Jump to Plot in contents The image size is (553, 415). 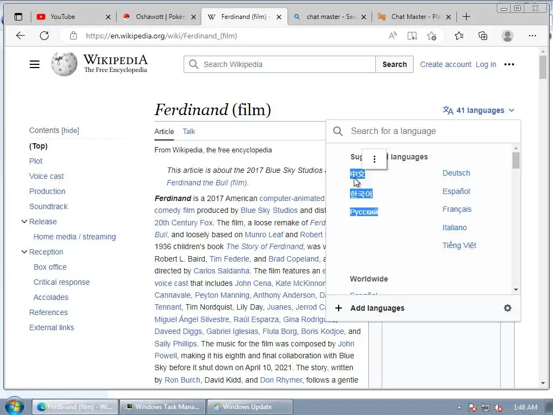(x=36, y=161)
